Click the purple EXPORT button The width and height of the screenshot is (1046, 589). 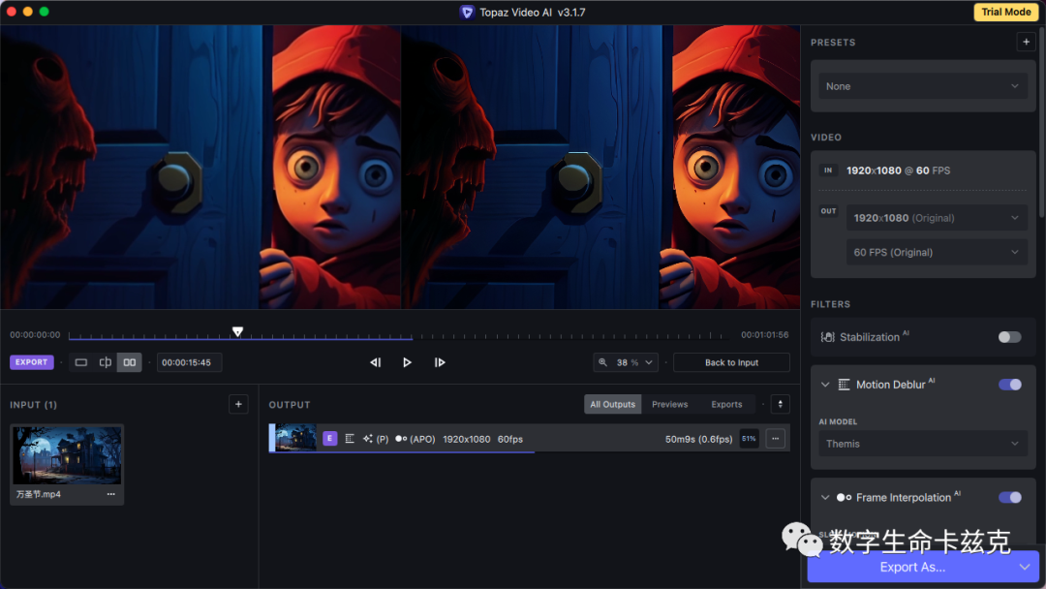click(31, 362)
